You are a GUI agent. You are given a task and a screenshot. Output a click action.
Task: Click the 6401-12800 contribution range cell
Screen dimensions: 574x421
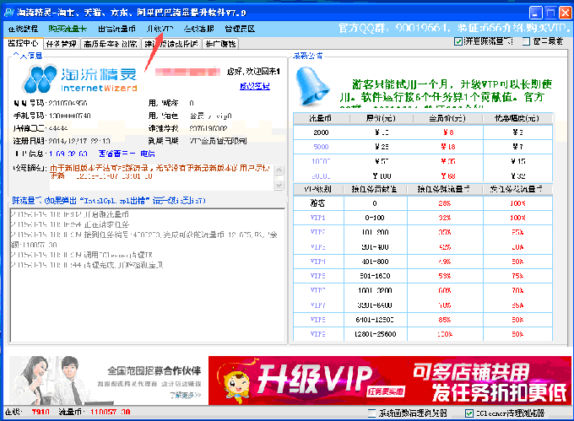pyautogui.click(x=376, y=320)
